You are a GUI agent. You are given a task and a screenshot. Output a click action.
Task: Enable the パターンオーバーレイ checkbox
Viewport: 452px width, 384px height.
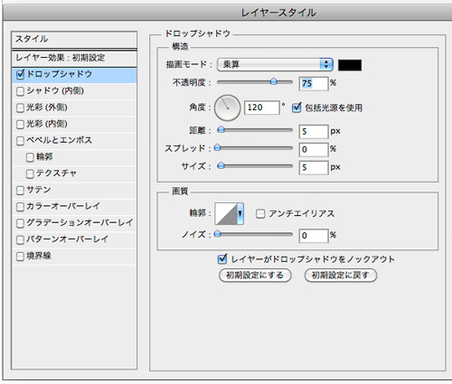20,239
